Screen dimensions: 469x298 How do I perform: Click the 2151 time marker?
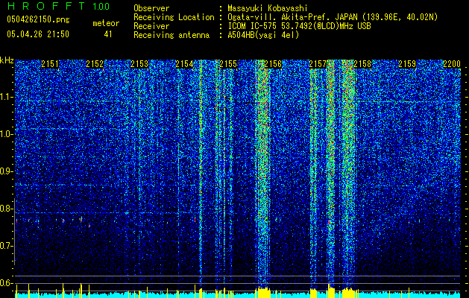(50, 64)
